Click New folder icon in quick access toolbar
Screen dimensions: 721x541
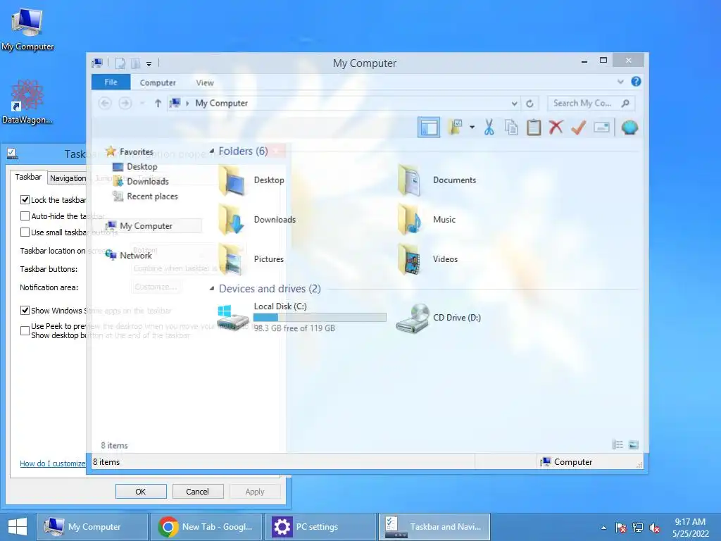click(136, 63)
